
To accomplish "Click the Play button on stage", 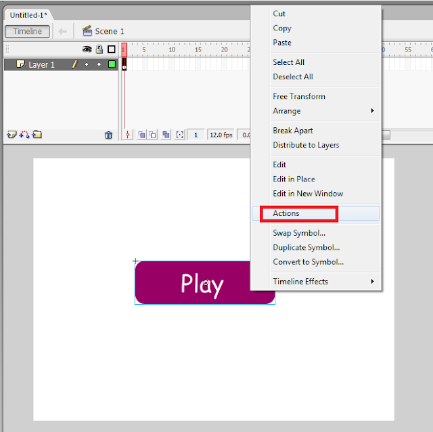I will click(205, 283).
